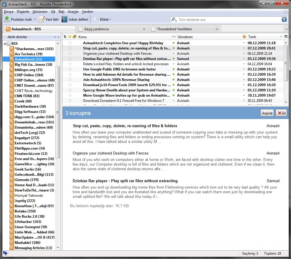Image resolution: width=291 pixels, height=259 pixels.
Task: Switch to next folder view arrow
Action: 58,37
